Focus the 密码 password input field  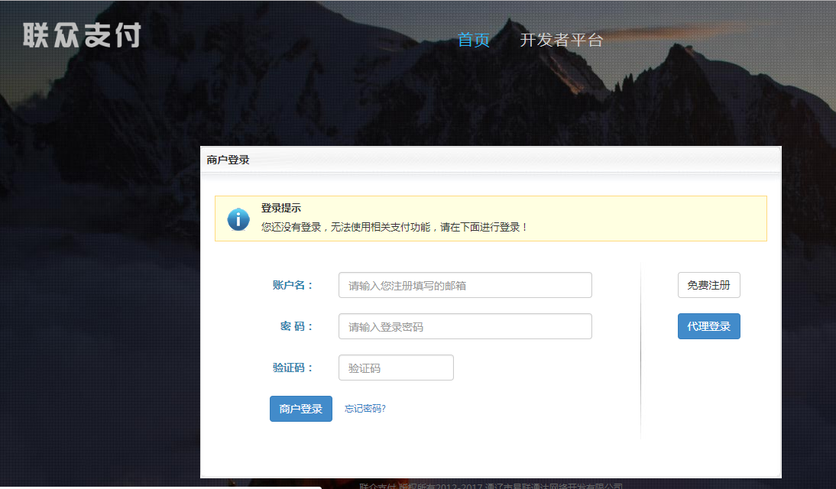pos(465,326)
